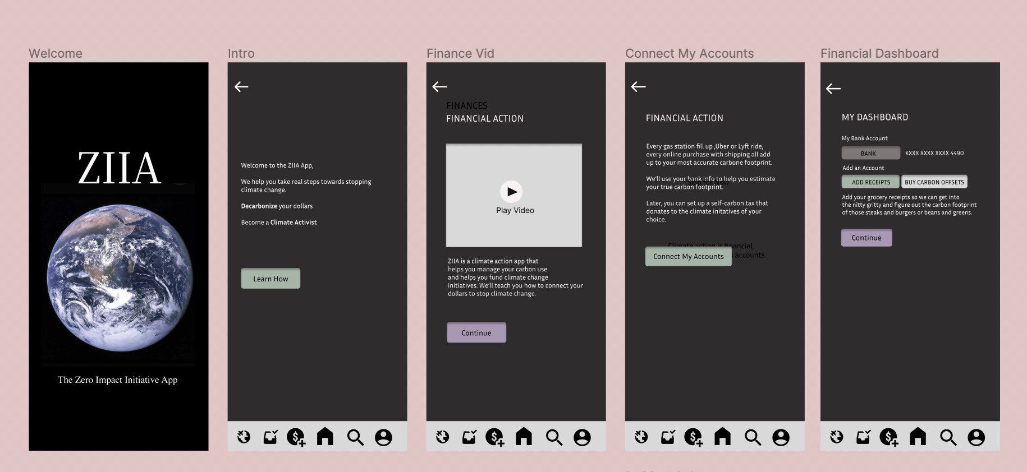The height and width of the screenshot is (472, 1027).
Task: Click the 'Become a Climate Activist' text
Action: (279, 223)
